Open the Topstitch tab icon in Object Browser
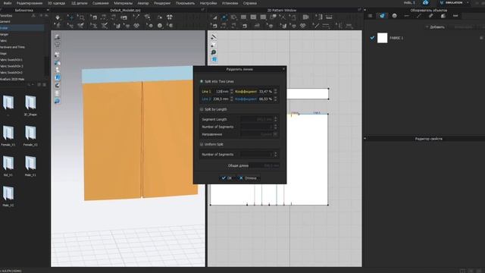Screen dimensions: 485x273 pyautogui.click(x=419, y=16)
